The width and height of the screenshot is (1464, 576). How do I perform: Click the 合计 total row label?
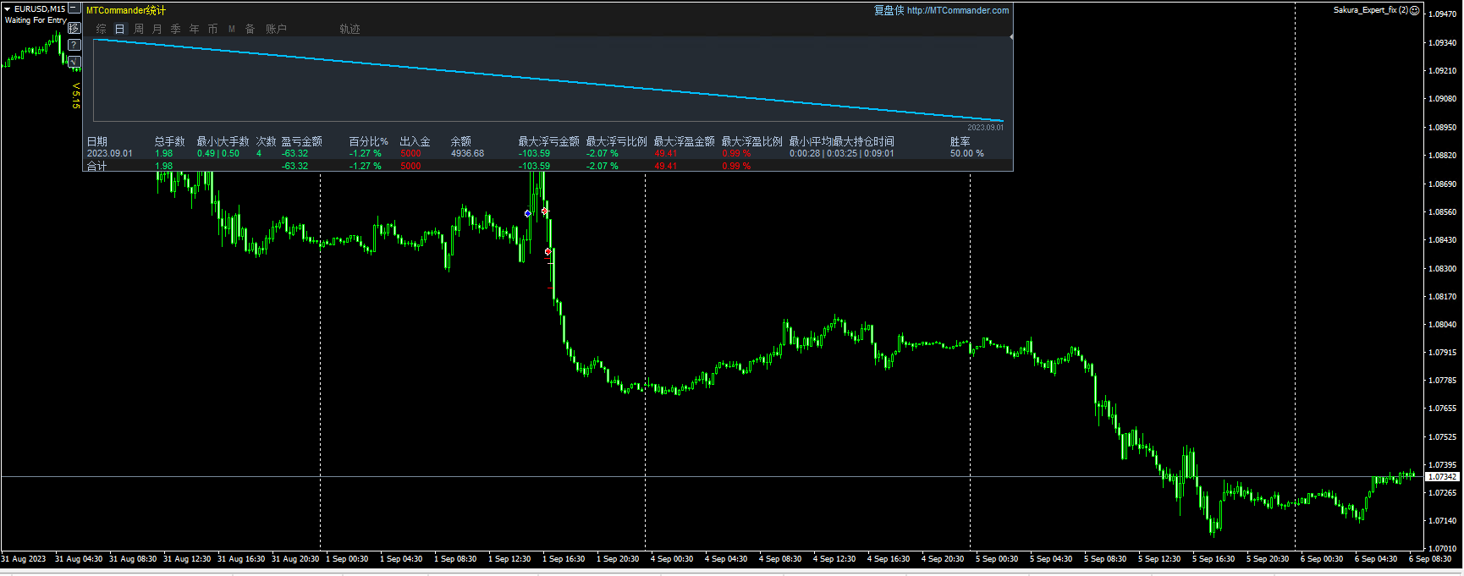click(x=97, y=166)
